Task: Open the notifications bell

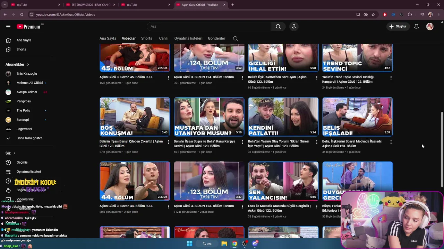Action: tap(417, 27)
